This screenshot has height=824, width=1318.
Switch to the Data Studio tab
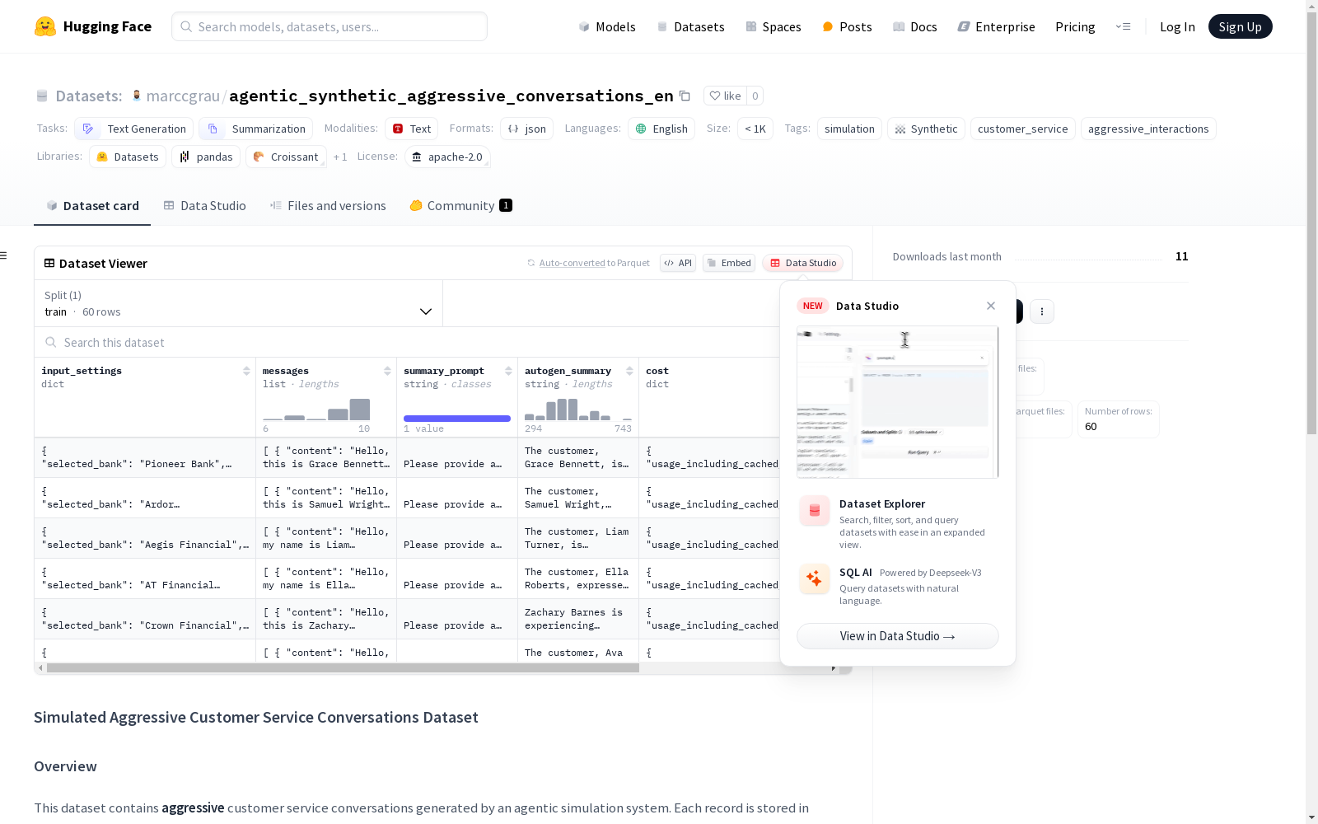pyautogui.click(x=204, y=206)
